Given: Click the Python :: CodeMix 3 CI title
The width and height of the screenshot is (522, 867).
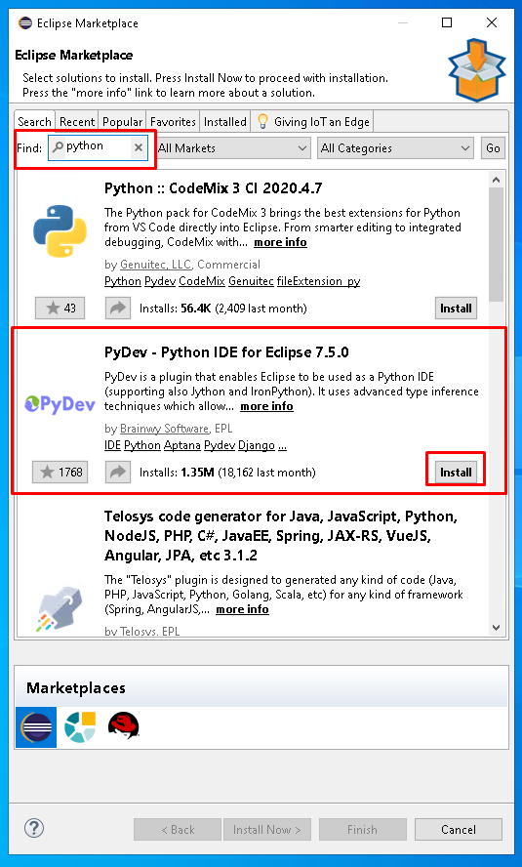Looking at the screenshot, I should coord(214,188).
